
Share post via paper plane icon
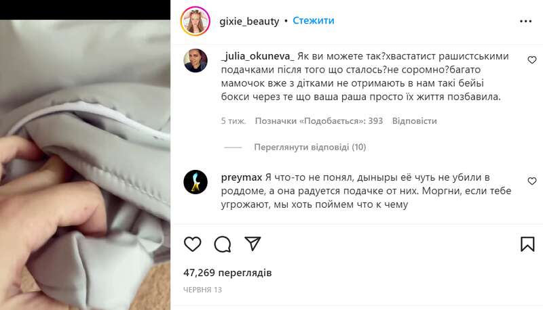252,244
